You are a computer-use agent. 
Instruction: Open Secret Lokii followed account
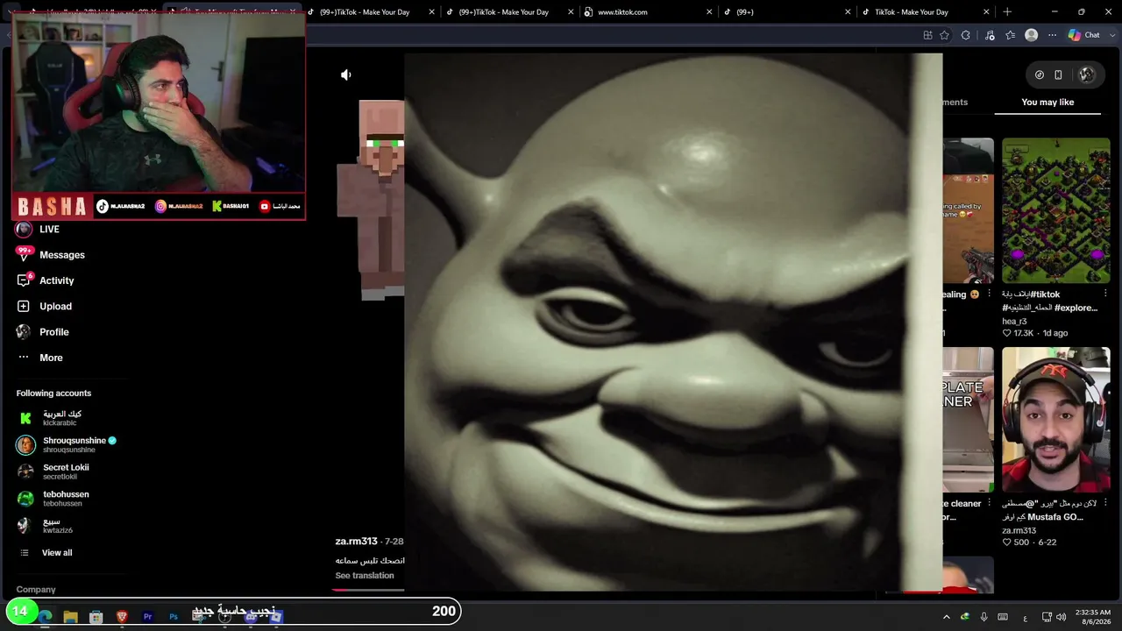[53, 471]
